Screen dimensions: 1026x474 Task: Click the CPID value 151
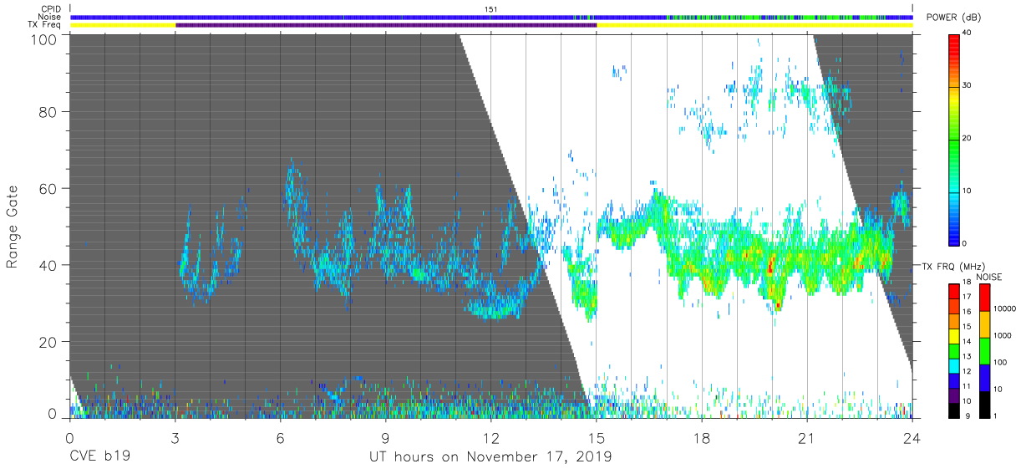491,9
